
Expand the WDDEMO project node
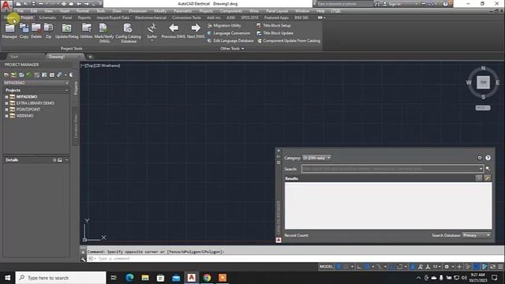tap(6, 116)
